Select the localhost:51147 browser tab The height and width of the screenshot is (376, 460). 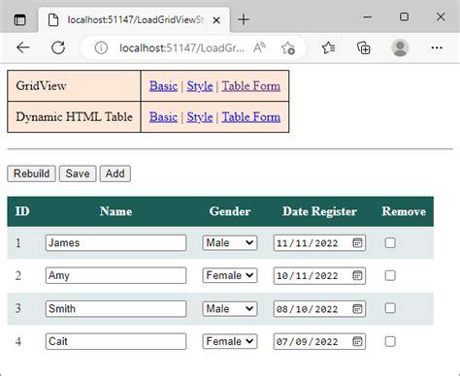(134, 19)
